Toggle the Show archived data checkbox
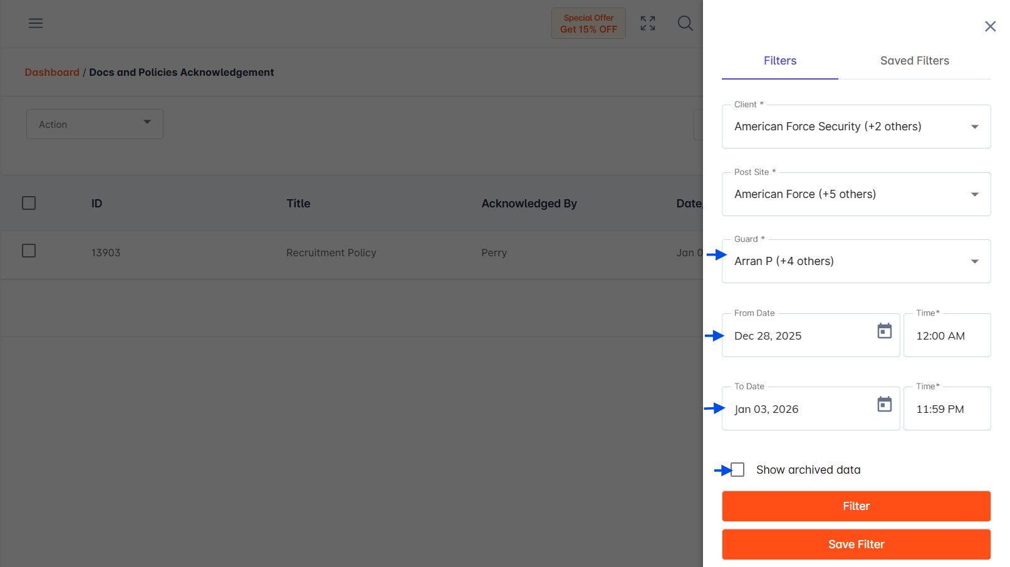The height and width of the screenshot is (567, 1010). (737, 470)
